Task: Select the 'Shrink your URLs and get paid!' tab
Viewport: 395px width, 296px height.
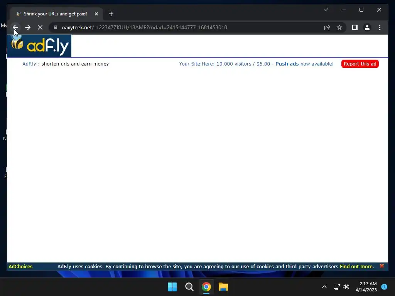Action: point(56,14)
